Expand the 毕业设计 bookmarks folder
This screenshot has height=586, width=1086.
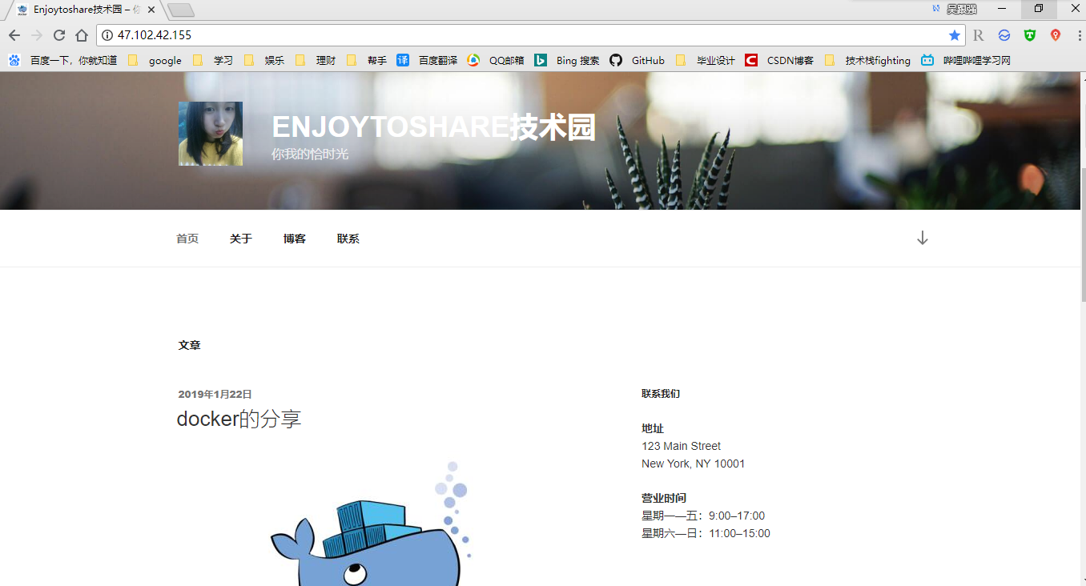pyautogui.click(x=714, y=60)
